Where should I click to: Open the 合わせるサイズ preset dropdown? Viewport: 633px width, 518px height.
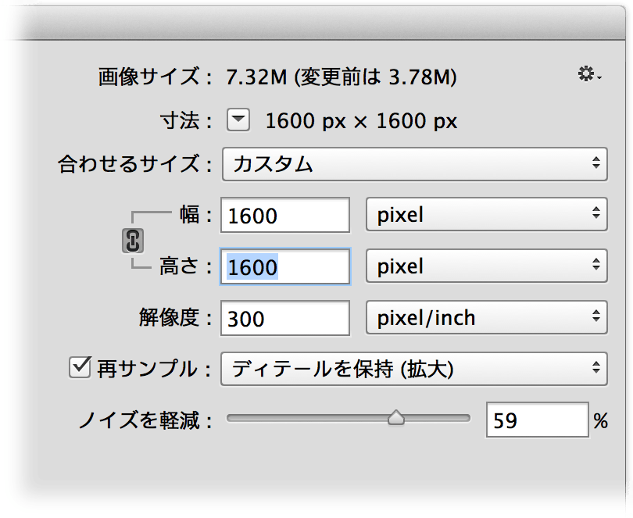414,164
